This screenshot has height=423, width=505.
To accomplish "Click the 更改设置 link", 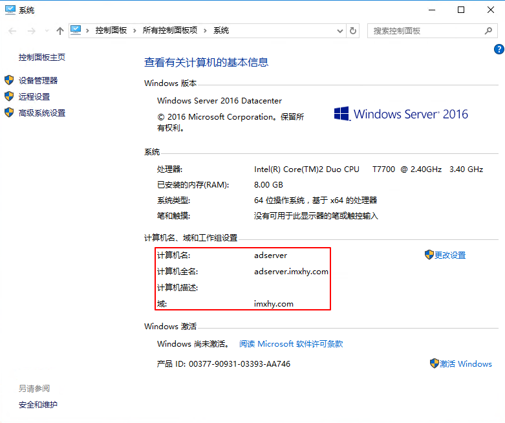I will [x=450, y=255].
